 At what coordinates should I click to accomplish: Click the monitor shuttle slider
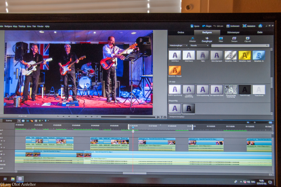pyautogui.click(x=128, y=117)
